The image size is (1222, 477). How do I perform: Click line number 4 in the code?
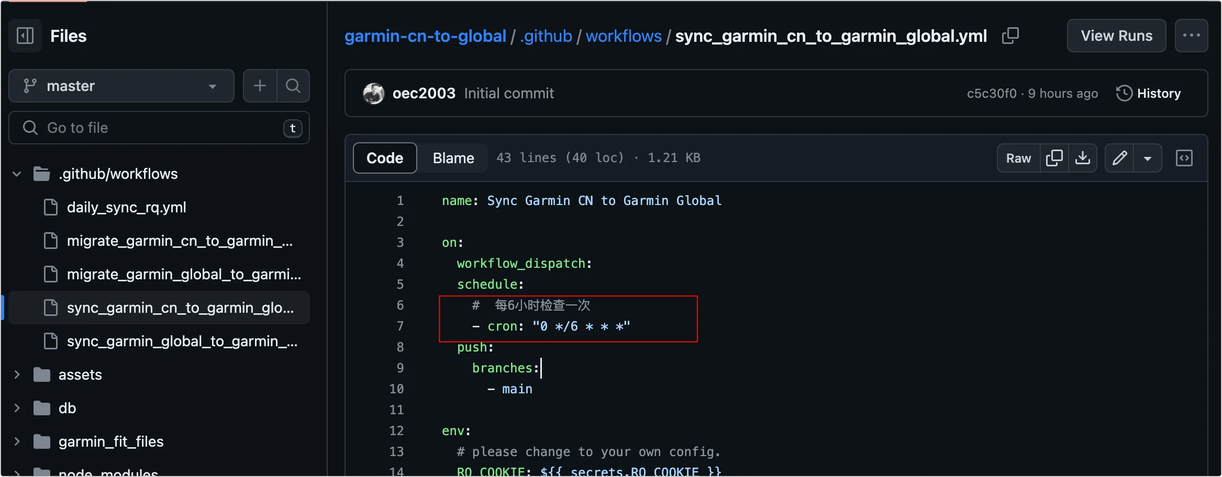click(400, 263)
